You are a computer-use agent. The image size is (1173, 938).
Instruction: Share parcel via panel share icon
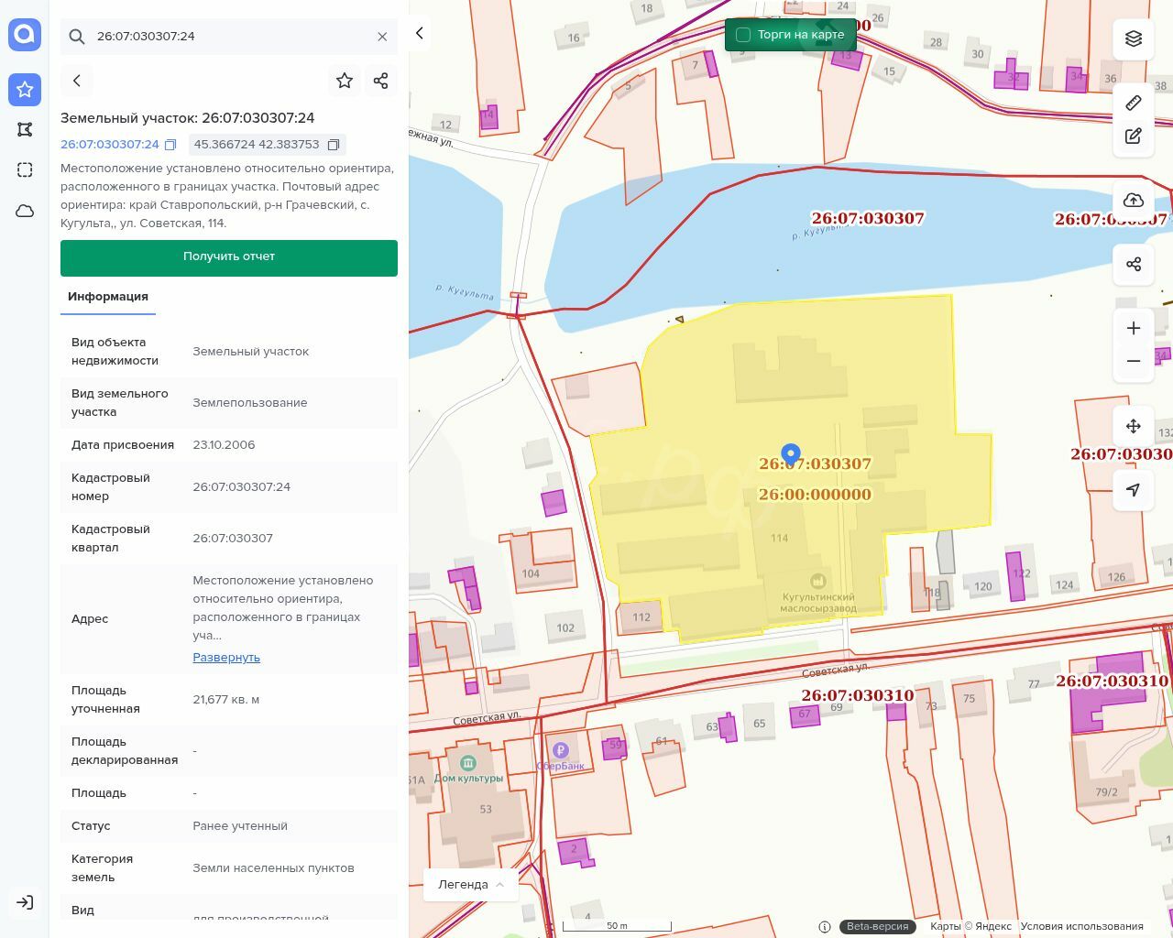point(381,81)
